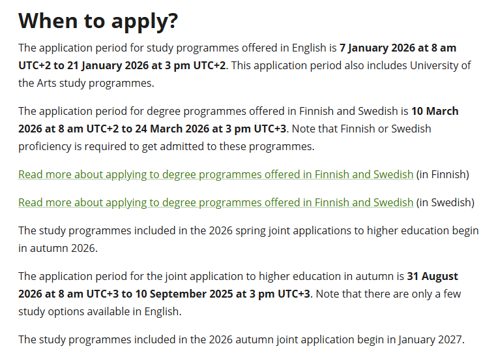Click the "When to apply?" heading

pos(98,21)
